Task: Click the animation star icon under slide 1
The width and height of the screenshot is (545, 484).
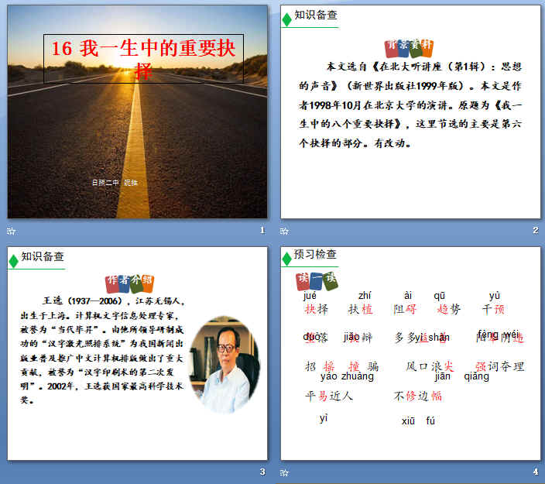Action: (11, 231)
